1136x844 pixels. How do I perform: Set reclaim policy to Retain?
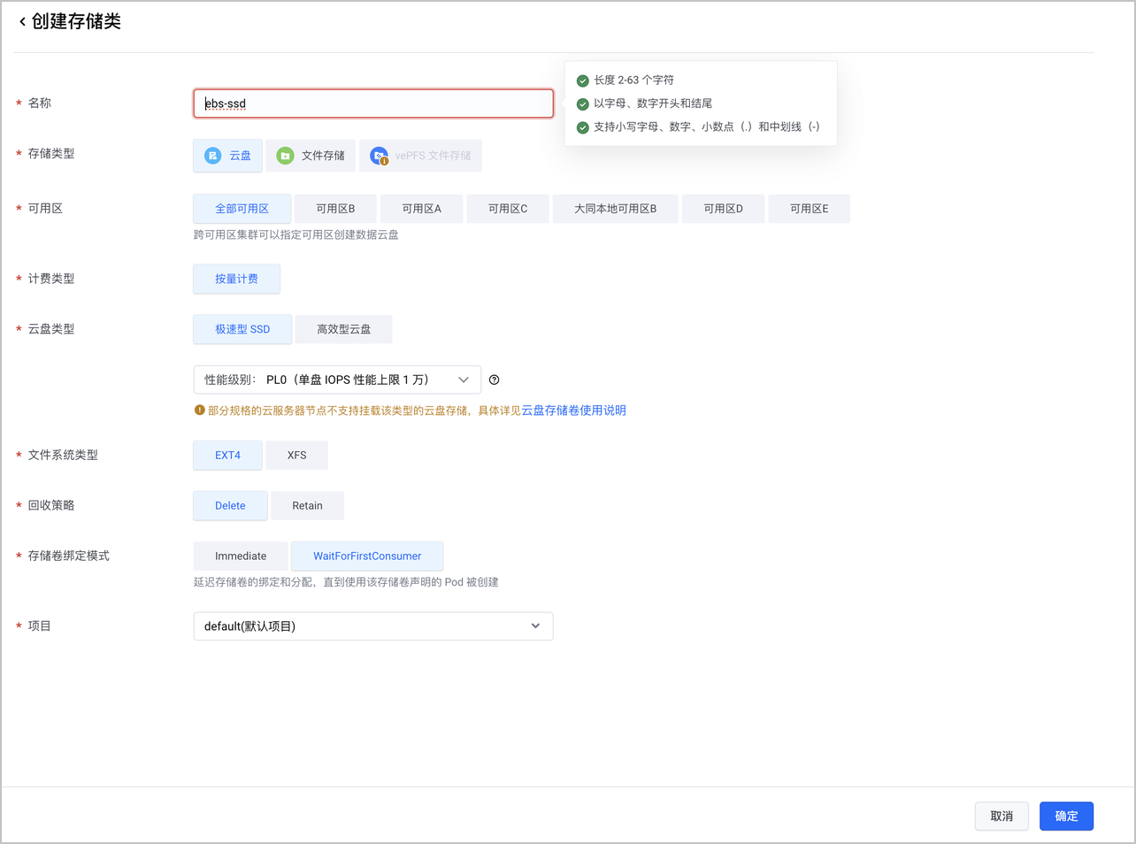308,506
